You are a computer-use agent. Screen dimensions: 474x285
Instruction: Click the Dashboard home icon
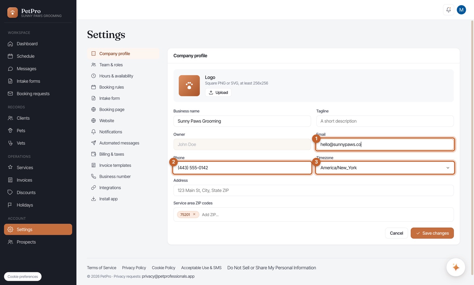11,44
